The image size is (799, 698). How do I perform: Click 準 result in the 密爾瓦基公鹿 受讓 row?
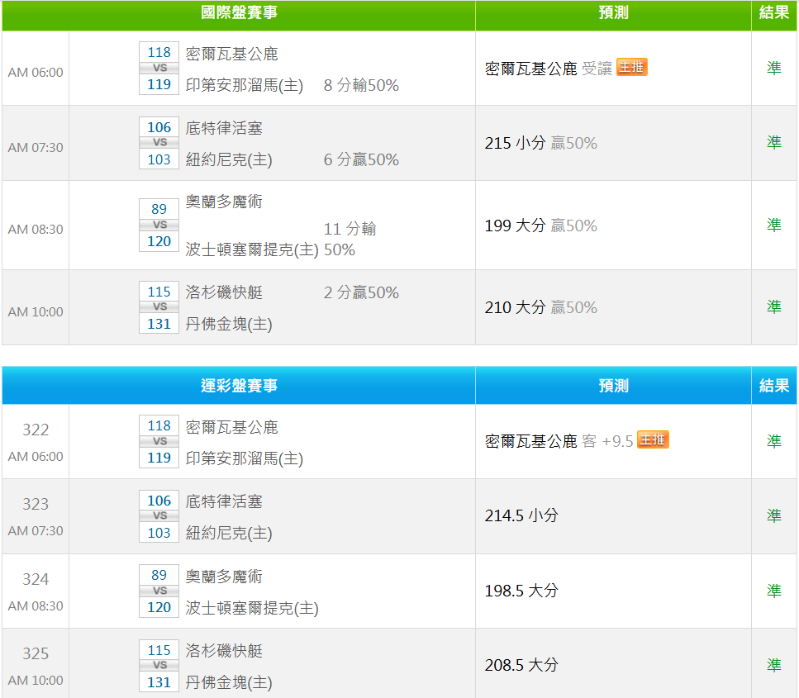pos(774,68)
